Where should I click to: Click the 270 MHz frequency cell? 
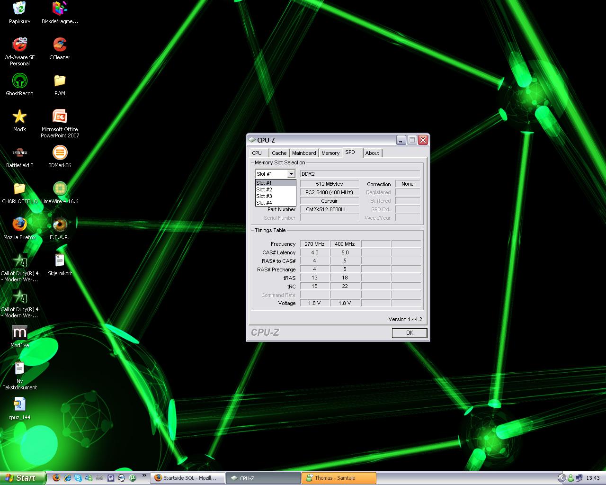click(314, 244)
